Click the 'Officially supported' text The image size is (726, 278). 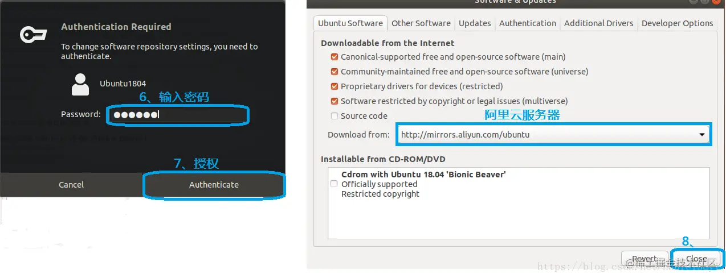(x=379, y=184)
